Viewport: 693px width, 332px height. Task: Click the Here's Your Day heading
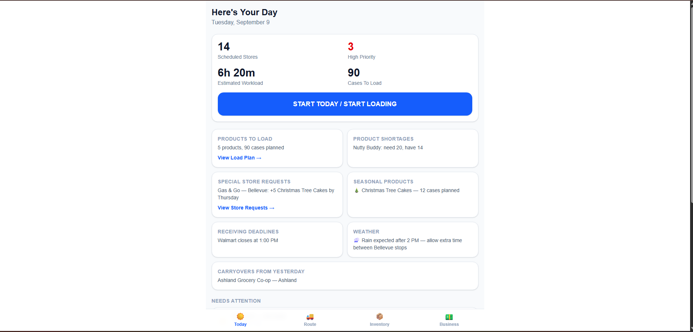244,12
